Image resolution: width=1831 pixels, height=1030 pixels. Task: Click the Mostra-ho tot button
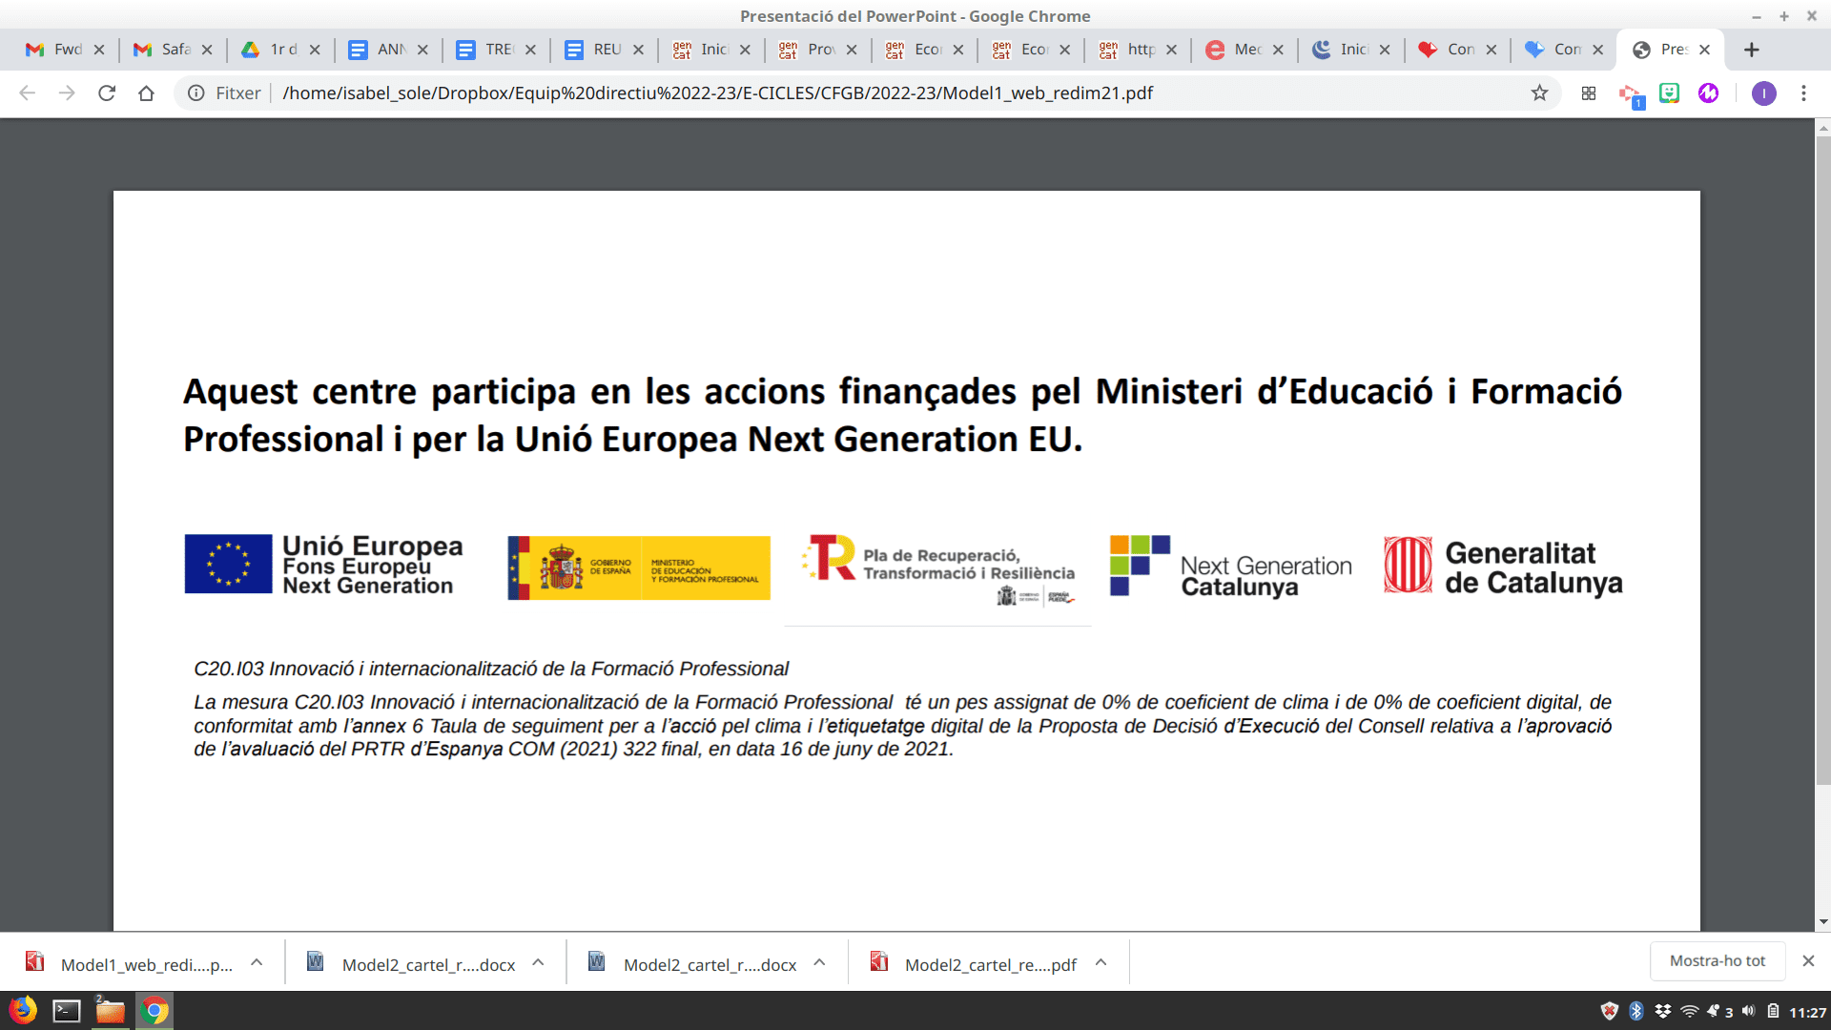pyautogui.click(x=1717, y=960)
